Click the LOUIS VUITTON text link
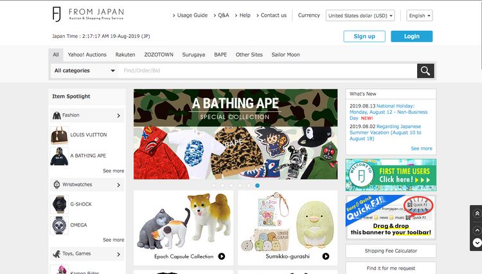Image resolution: width=482 pixels, height=274 pixels. 89,135
